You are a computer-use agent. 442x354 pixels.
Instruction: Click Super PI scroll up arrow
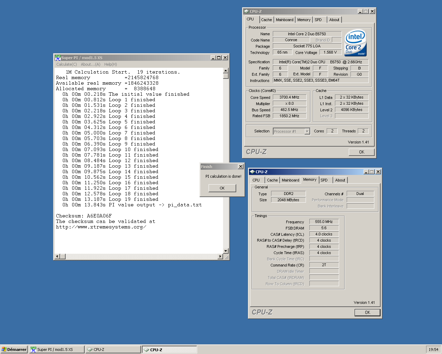226,71
